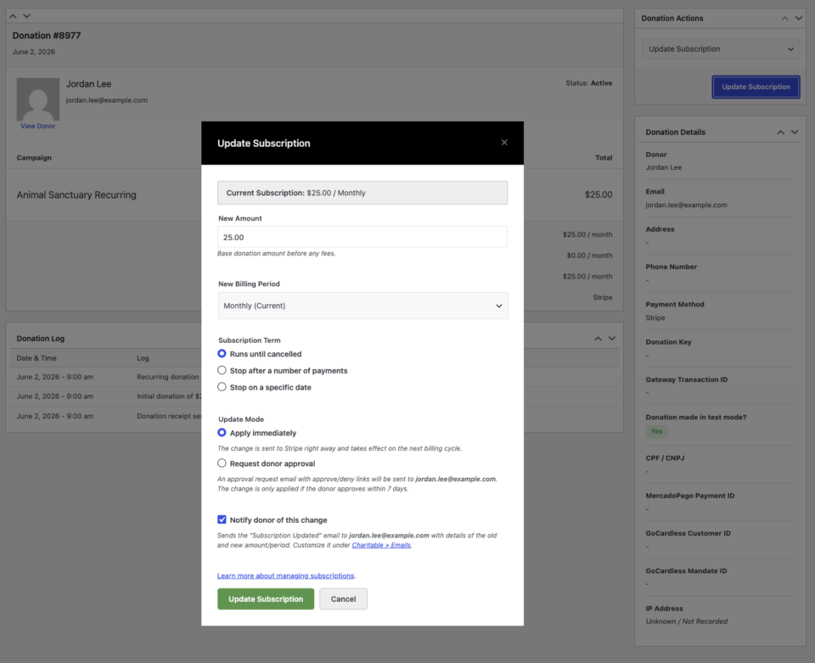
Task: Select Stop on a specific date
Action: (222, 387)
